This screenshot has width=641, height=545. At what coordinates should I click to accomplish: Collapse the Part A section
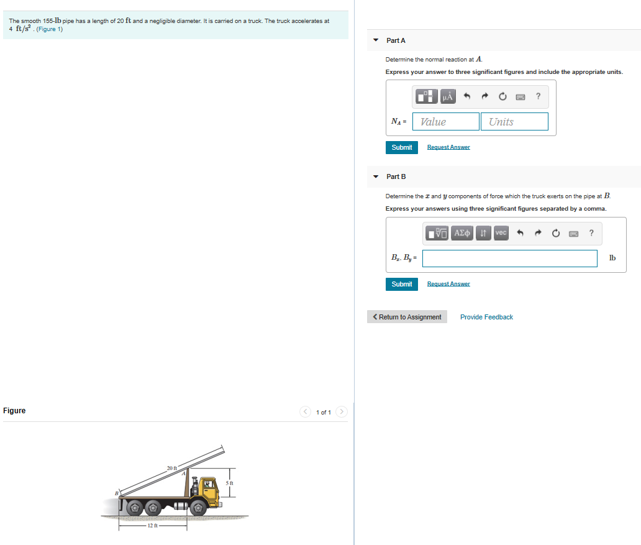pos(376,40)
